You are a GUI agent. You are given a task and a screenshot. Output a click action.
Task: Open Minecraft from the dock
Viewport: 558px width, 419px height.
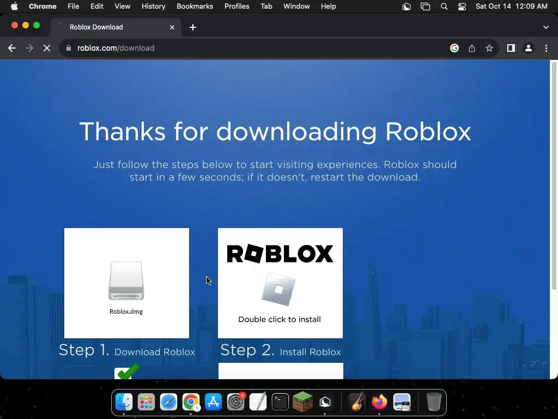pyautogui.click(x=302, y=402)
